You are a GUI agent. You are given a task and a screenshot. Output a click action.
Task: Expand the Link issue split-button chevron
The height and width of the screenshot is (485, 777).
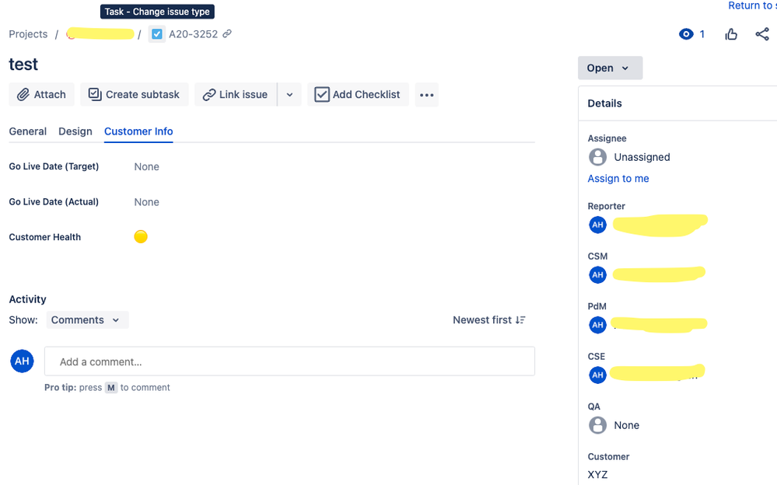point(289,94)
